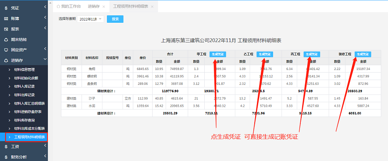Expand the 报表 menu chevron
Screen dimensions: 388x161
[45, 28]
